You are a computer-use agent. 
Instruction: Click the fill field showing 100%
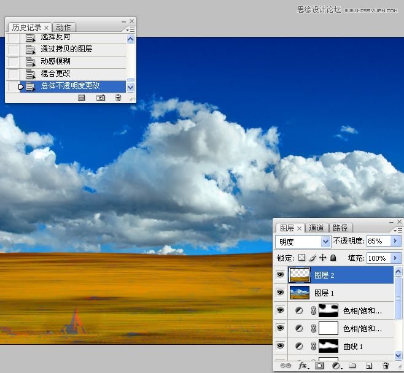(378, 258)
